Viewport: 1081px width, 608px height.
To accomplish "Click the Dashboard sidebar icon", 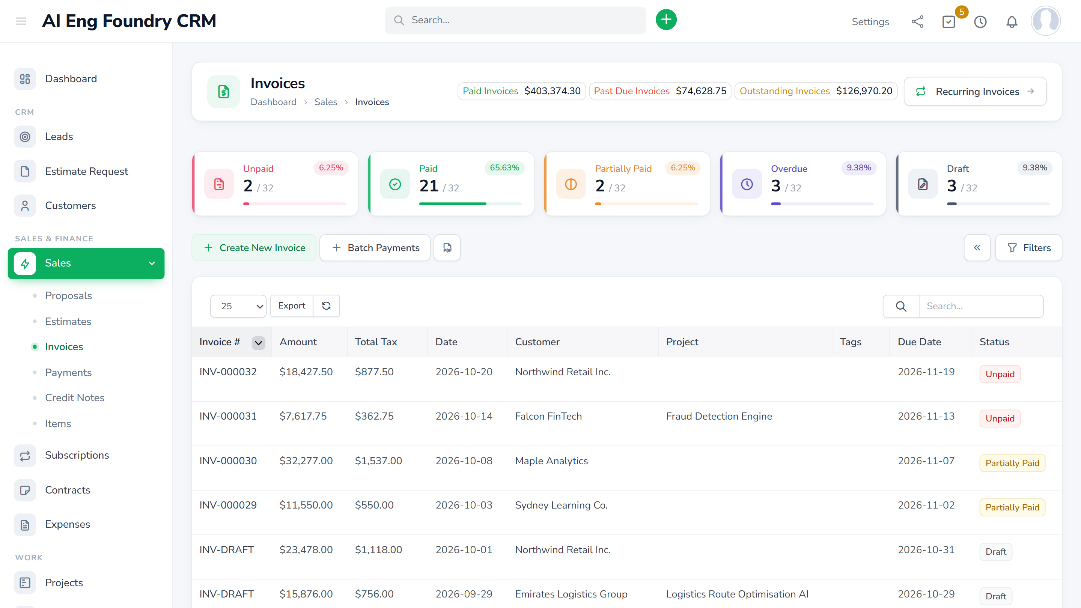I will [x=25, y=79].
